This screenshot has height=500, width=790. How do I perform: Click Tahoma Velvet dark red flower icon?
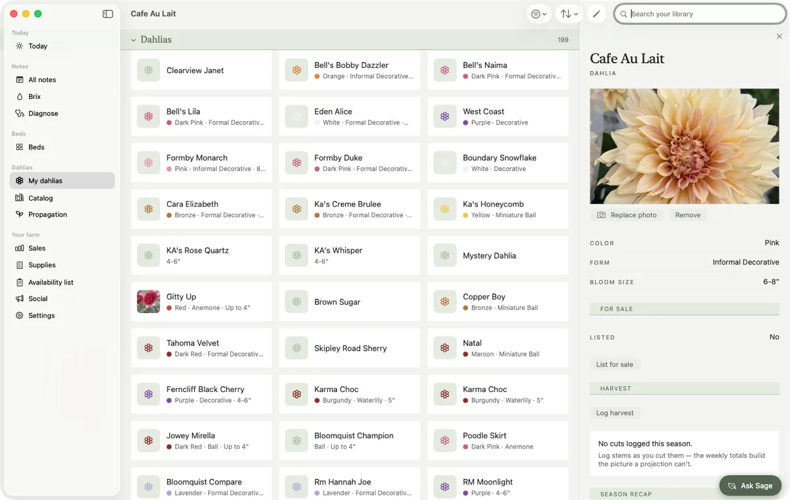pos(149,348)
